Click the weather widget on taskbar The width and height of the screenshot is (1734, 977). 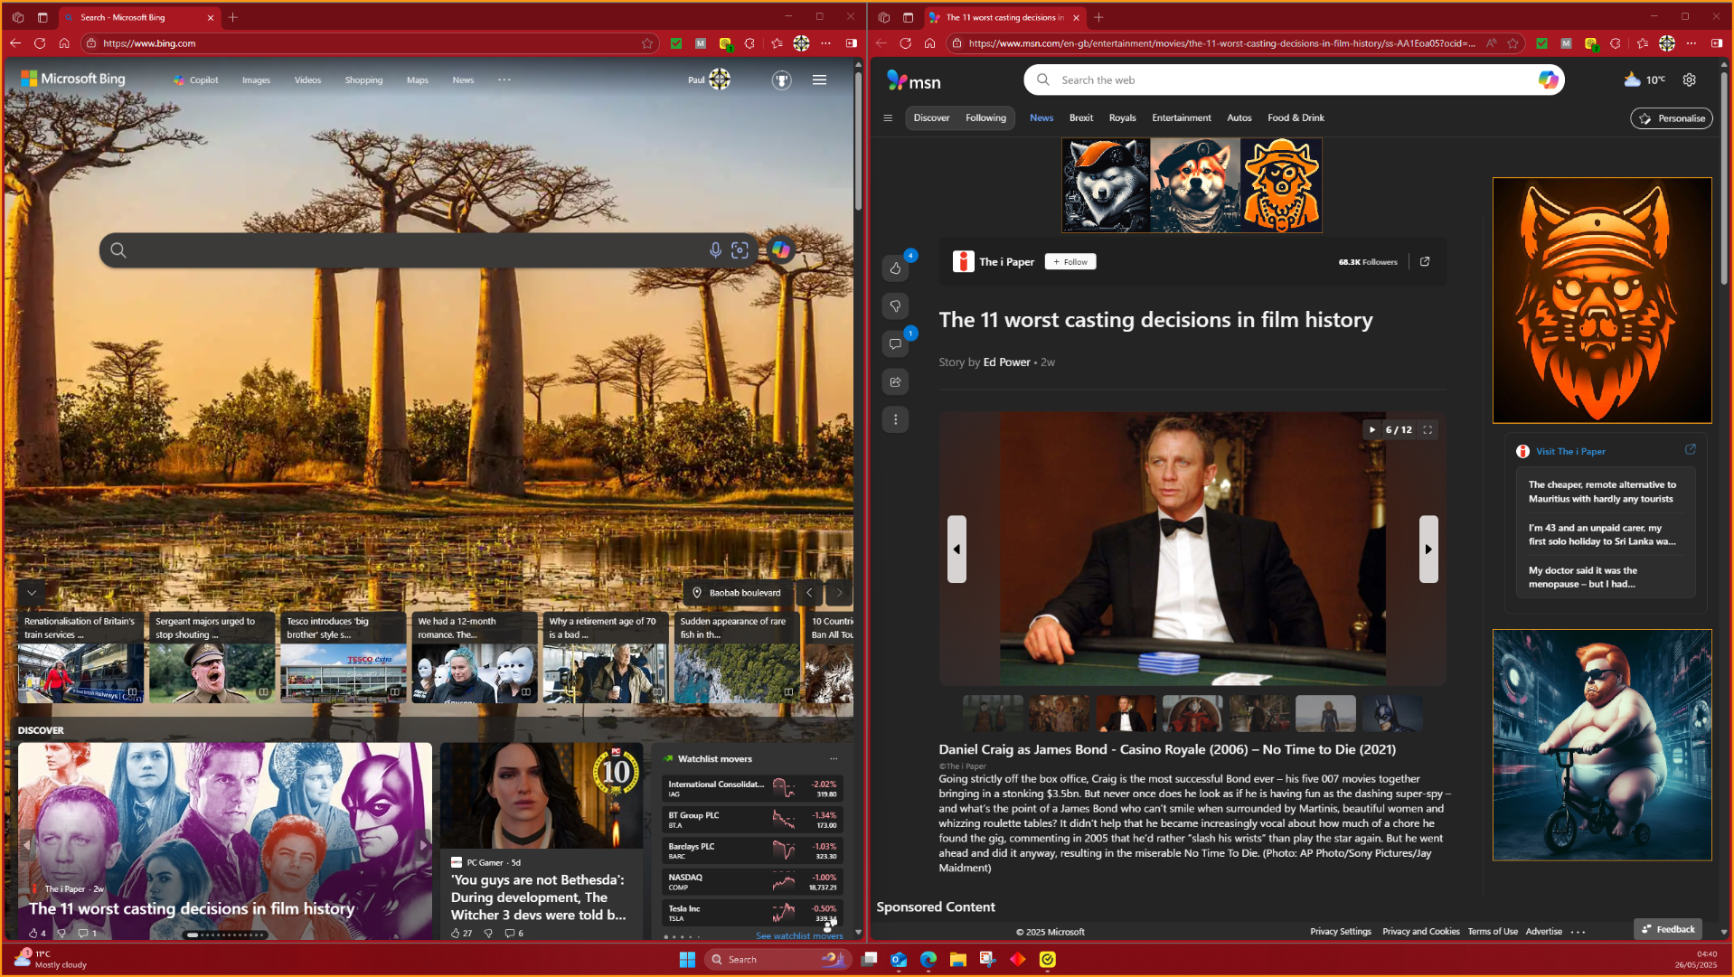tap(51, 960)
